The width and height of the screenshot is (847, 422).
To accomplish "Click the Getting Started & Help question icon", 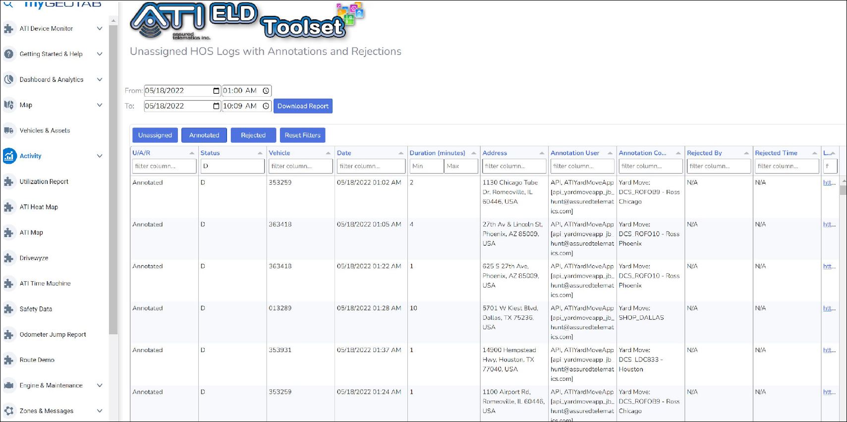I will (8, 54).
